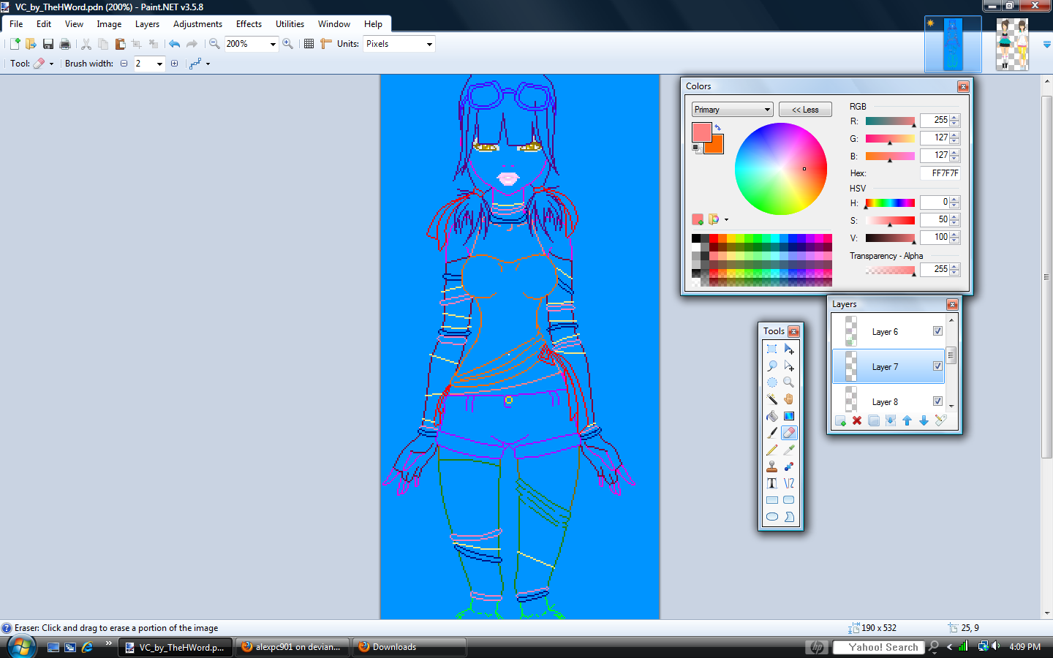Select the Pencil tool
Viewport: 1053px width, 658px height.
pyautogui.click(x=772, y=450)
